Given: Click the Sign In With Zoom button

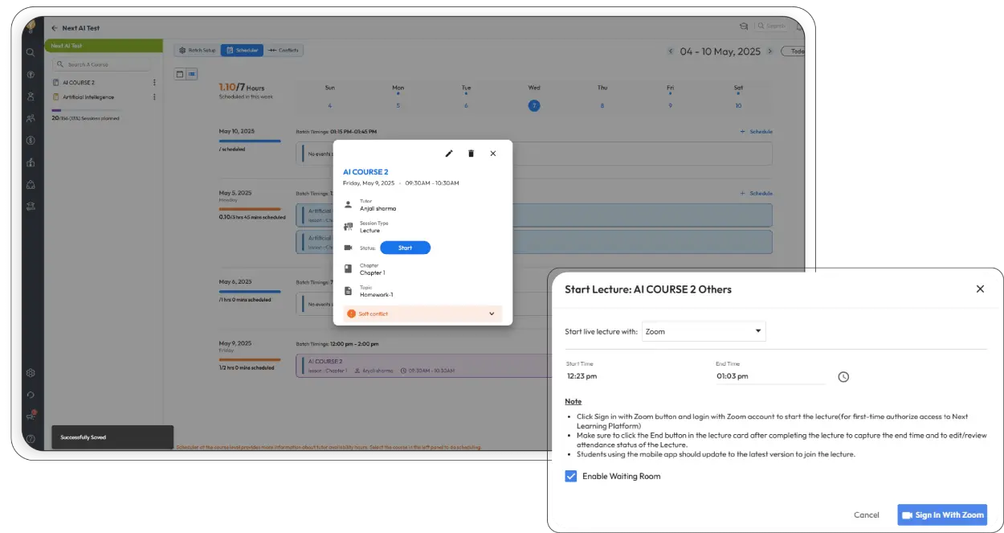Looking at the screenshot, I should (942, 515).
